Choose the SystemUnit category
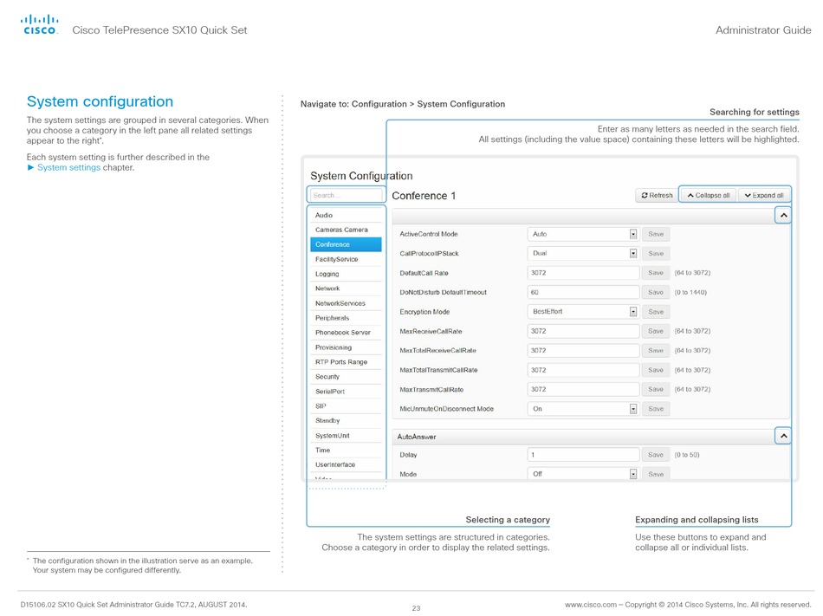Screen dimensions: 823x616 pyautogui.click(x=346, y=436)
